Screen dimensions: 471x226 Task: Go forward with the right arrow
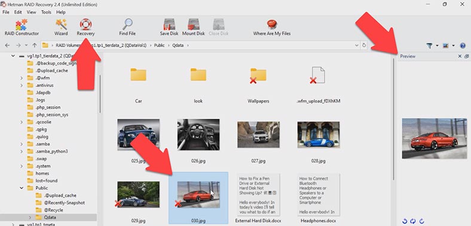[18, 45]
